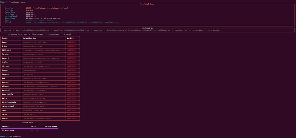
Task: Click the 'CAT-QuickHeal' engine cell
Action: click(x=11, y=106)
